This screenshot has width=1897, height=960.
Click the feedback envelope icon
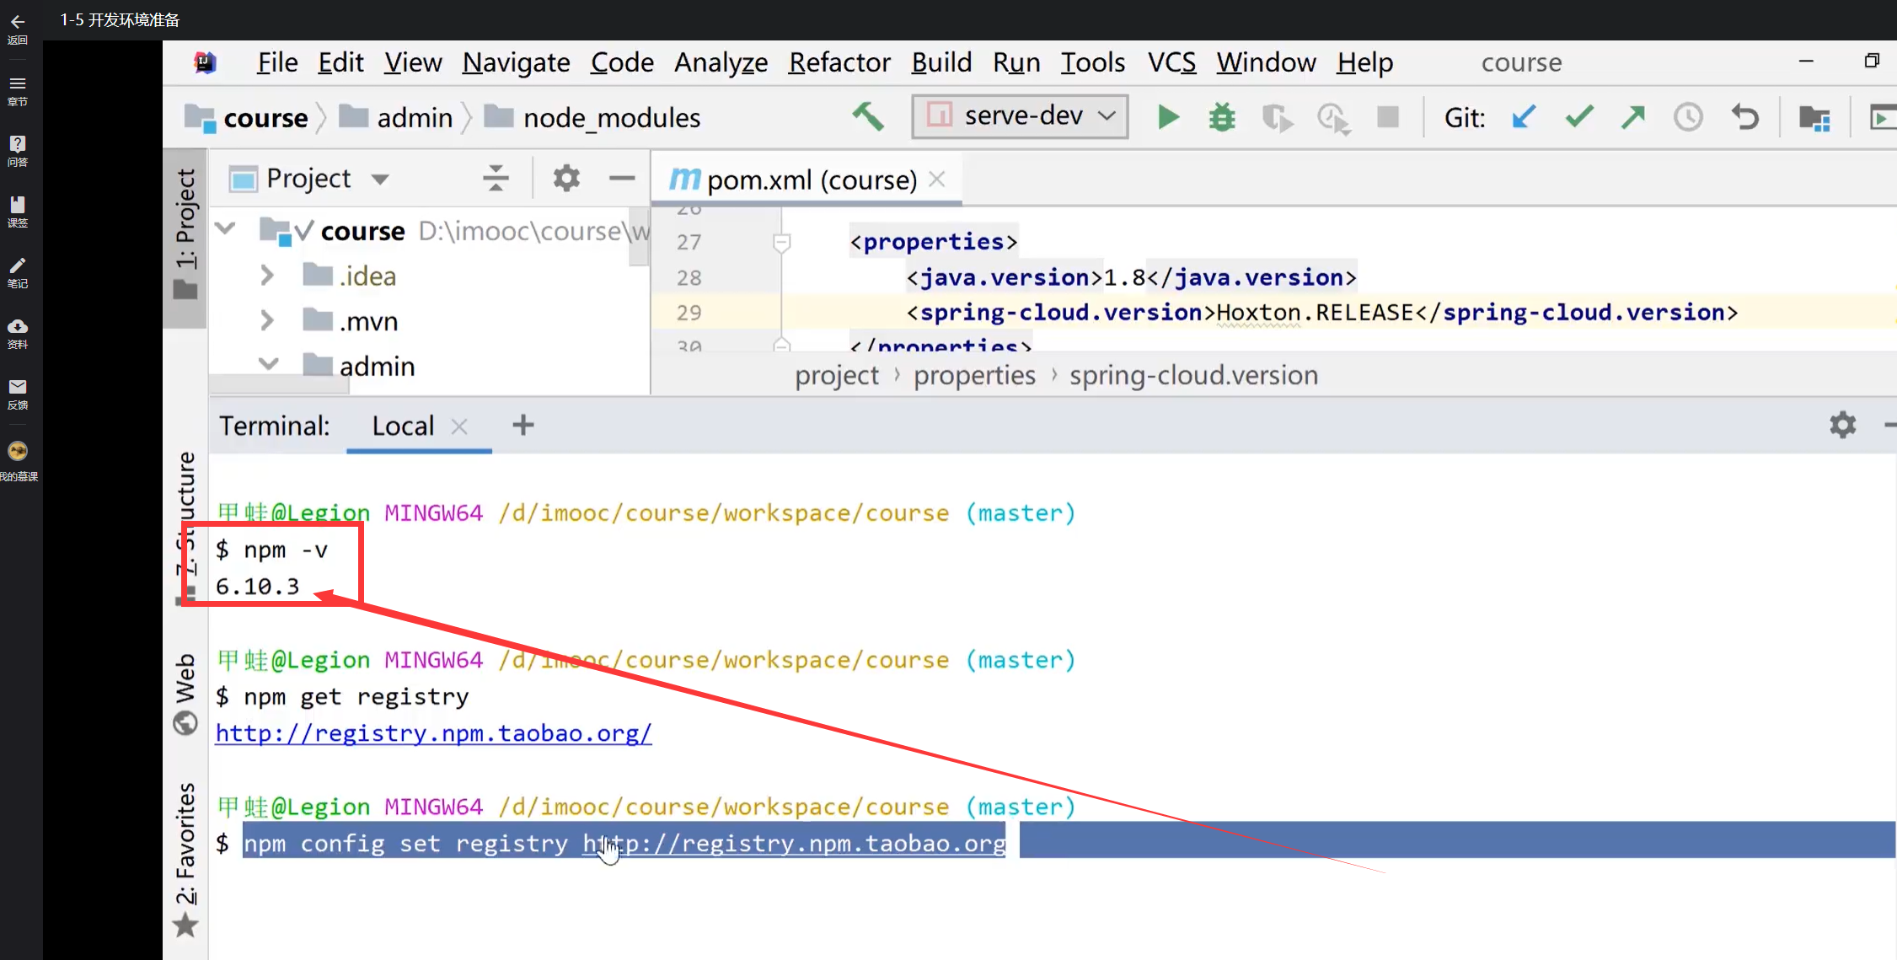click(18, 387)
